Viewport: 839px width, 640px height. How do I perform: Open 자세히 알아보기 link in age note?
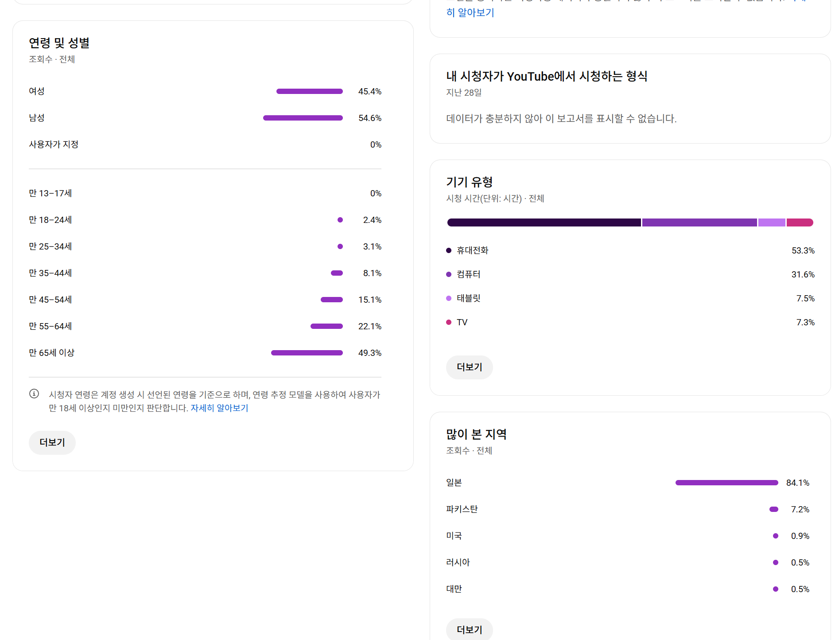tap(219, 408)
